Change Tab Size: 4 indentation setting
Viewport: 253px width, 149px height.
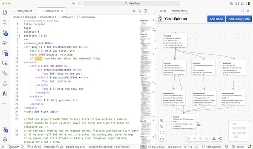(x=174, y=147)
